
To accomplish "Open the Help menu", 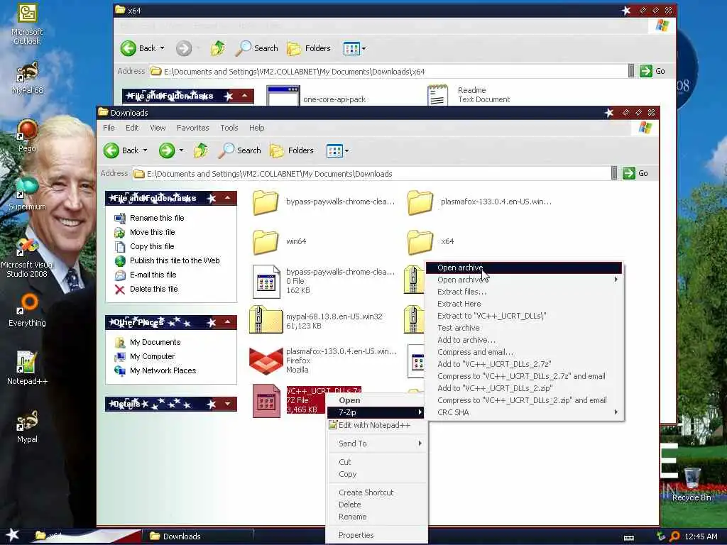I will [x=257, y=128].
